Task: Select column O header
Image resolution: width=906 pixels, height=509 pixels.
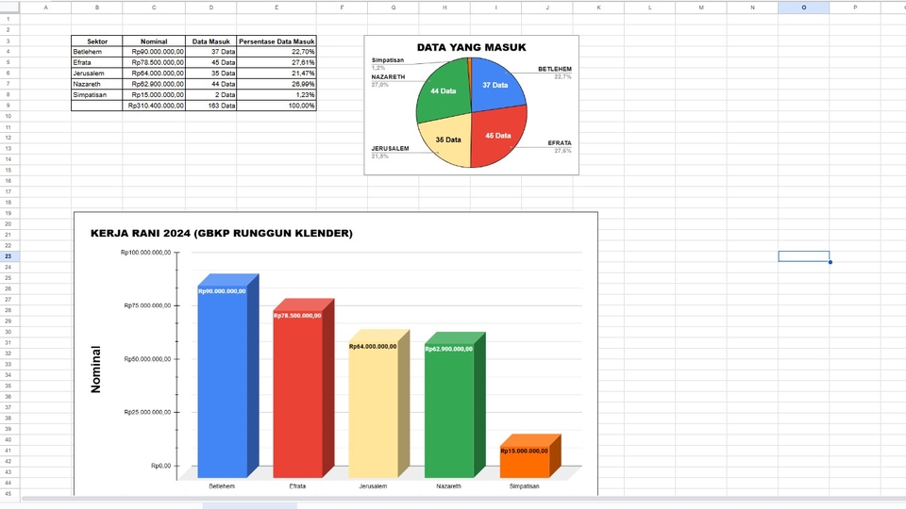Action: point(803,7)
